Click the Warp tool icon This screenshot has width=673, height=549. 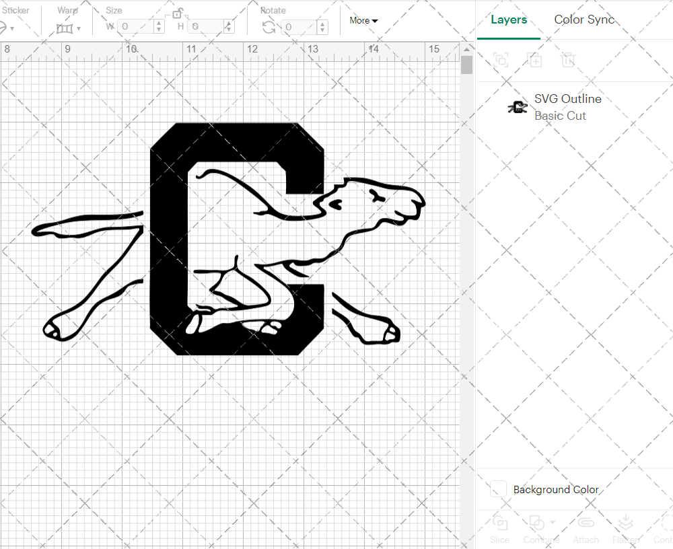coord(65,28)
